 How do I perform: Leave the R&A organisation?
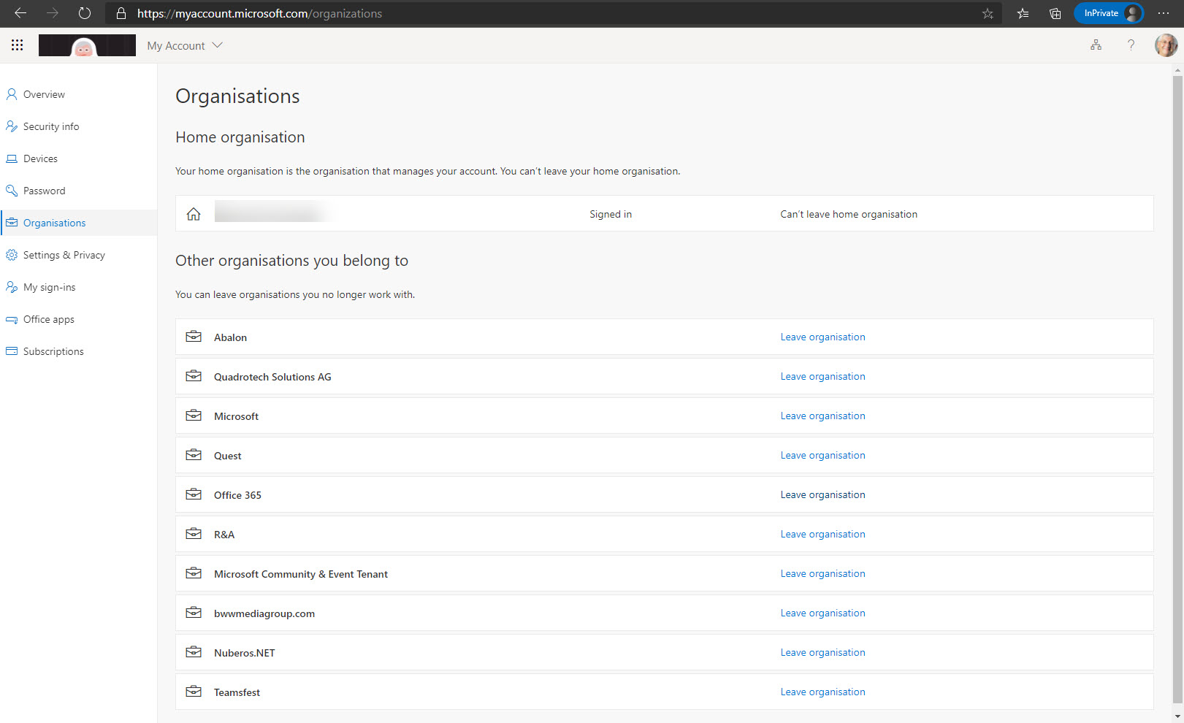pyautogui.click(x=822, y=534)
